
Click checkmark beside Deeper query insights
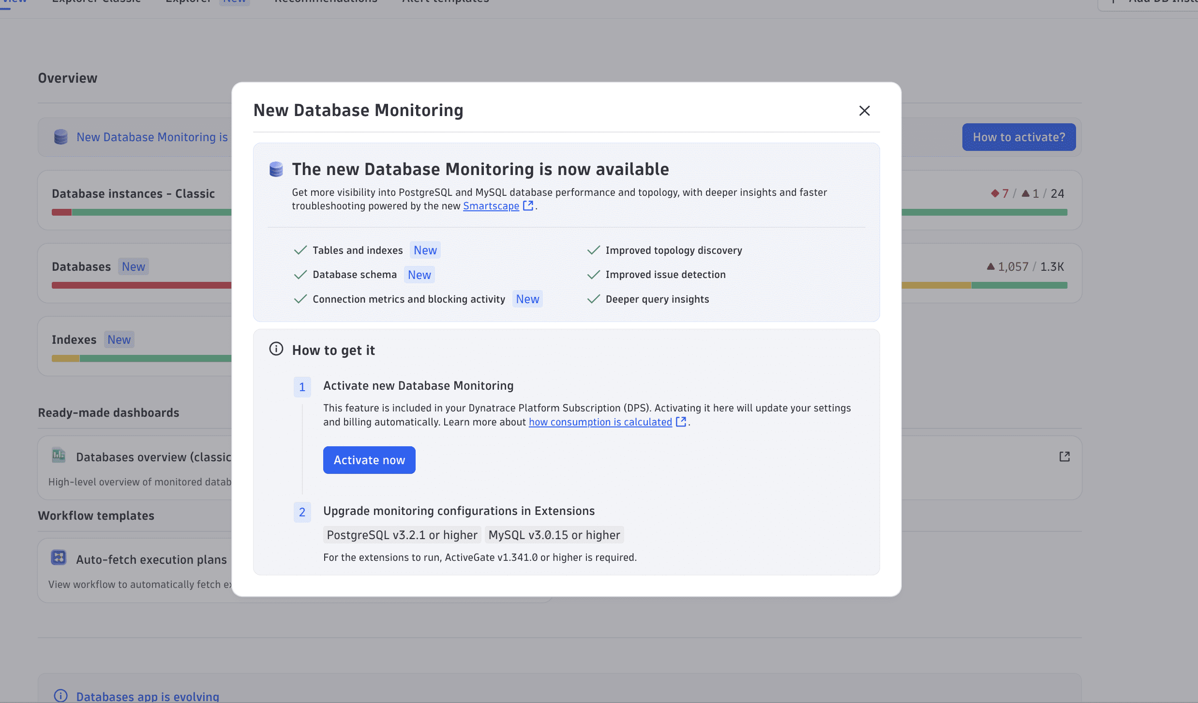point(594,299)
